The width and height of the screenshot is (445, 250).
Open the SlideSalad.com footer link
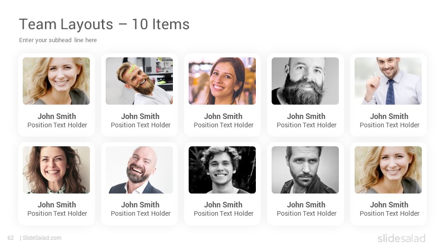click(x=42, y=238)
